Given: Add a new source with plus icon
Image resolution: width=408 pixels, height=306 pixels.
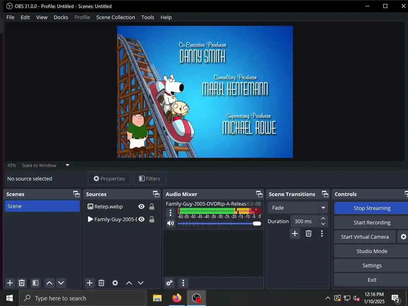Looking at the screenshot, I should point(90,283).
